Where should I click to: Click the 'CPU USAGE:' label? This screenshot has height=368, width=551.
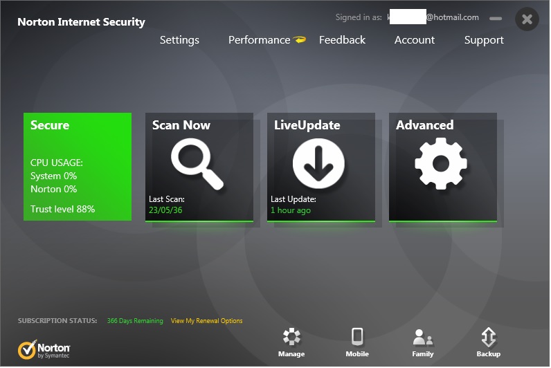pyautogui.click(x=57, y=163)
